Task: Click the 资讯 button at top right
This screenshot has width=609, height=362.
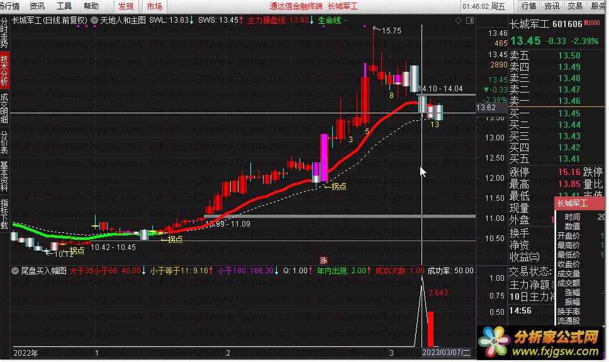Action: [x=552, y=6]
